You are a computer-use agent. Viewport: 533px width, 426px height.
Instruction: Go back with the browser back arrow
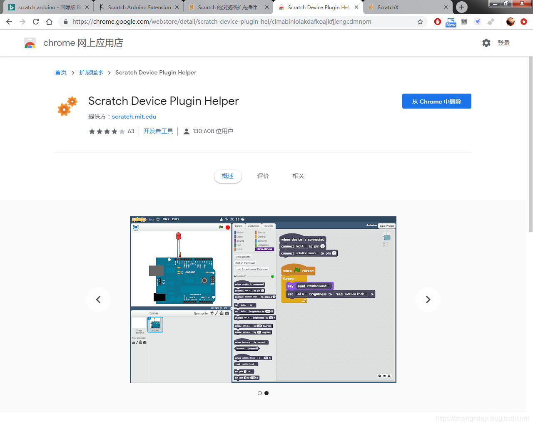pos(9,22)
